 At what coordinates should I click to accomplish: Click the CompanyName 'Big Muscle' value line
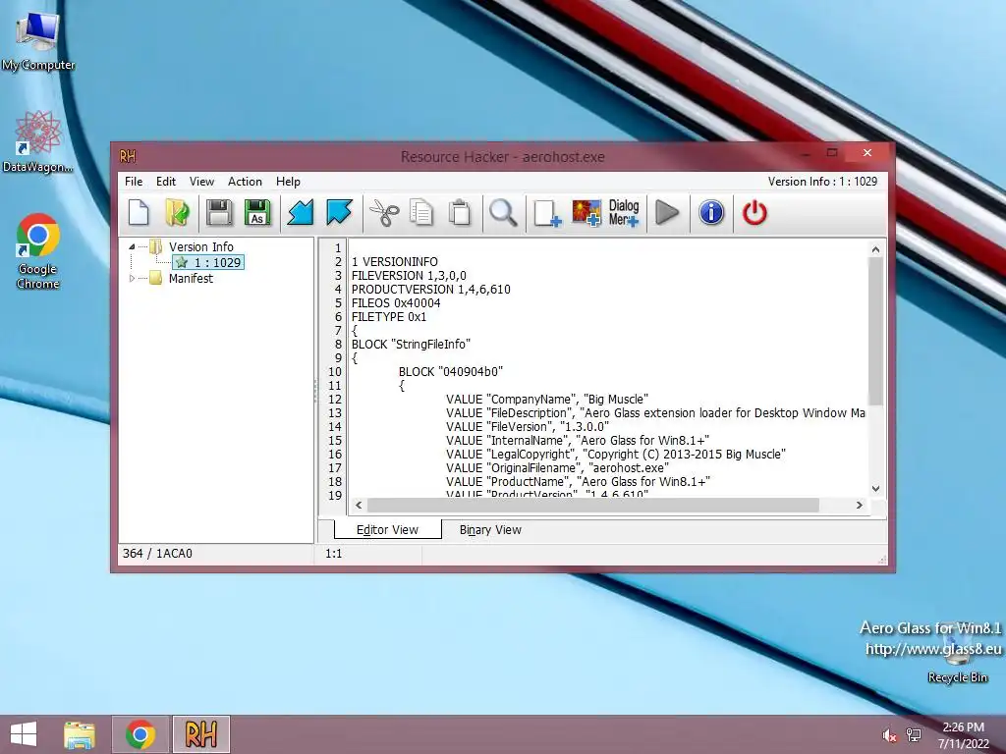click(547, 400)
